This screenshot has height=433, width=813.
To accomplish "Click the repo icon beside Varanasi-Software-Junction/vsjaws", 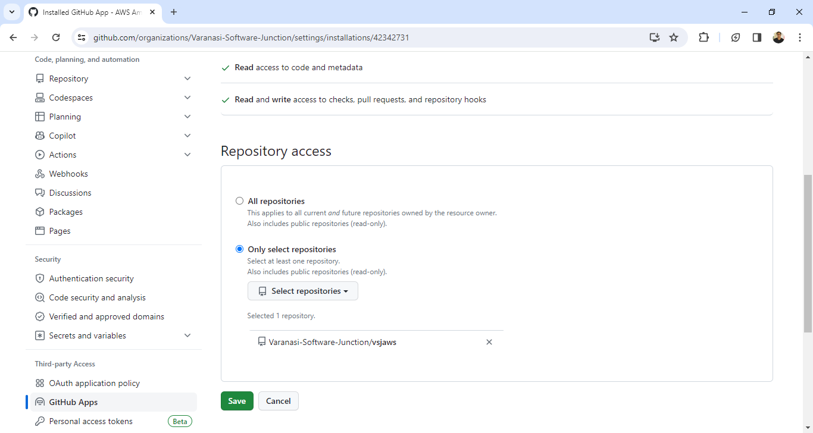I will click(262, 342).
